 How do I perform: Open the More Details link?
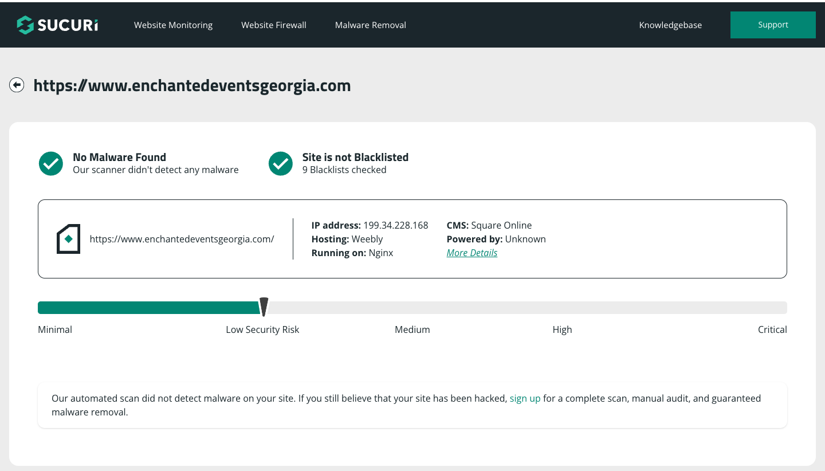click(472, 253)
